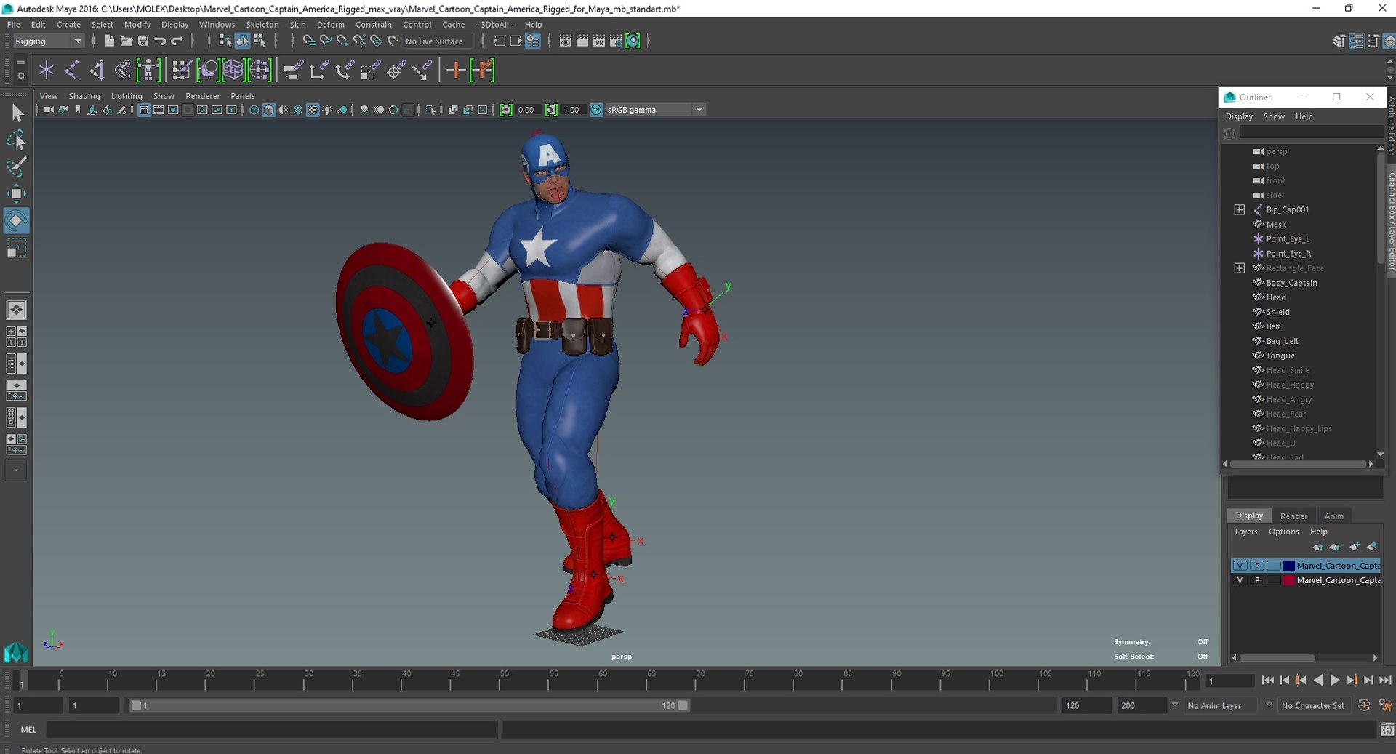Open the sRGB gamma view transform dropdown

coord(656,110)
